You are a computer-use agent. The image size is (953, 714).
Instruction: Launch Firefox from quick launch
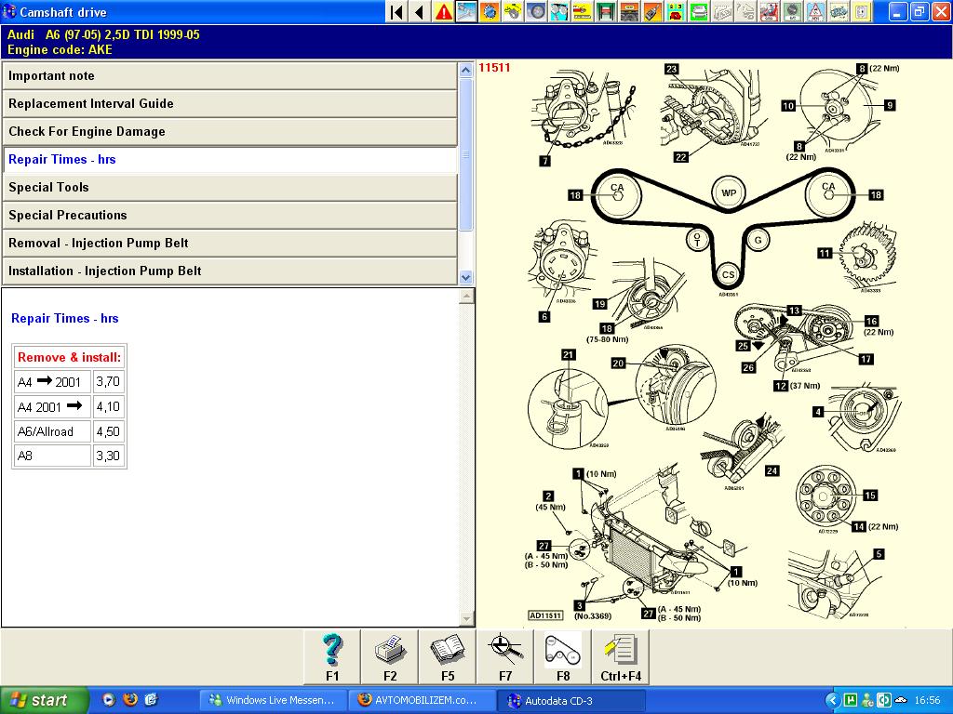130,699
